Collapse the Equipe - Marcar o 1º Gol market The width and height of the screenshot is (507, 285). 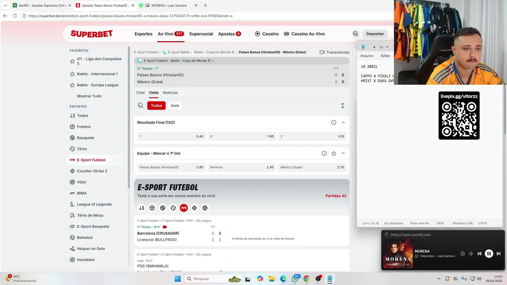(343, 153)
